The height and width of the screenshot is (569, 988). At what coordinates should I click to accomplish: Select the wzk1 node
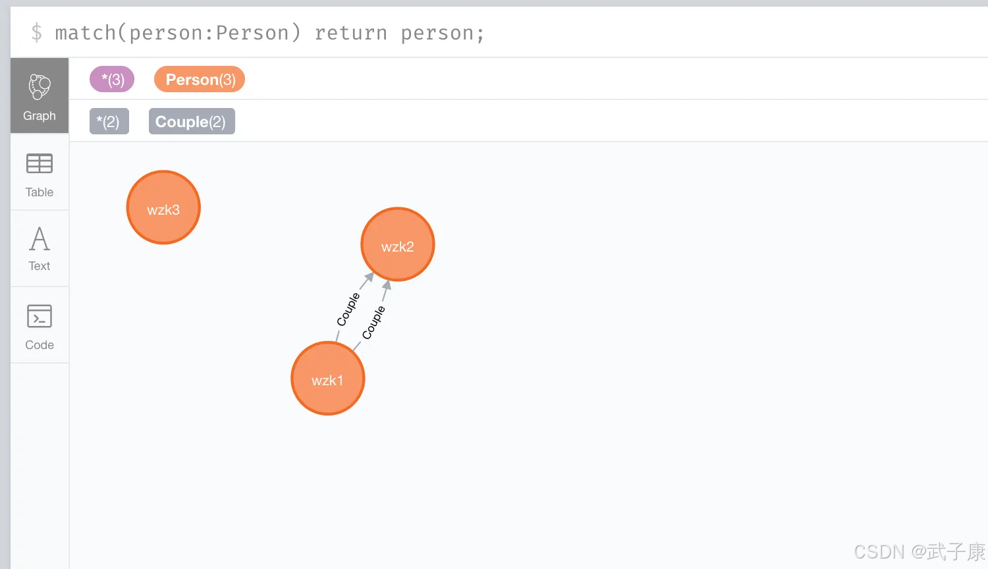click(x=327, y=379)
